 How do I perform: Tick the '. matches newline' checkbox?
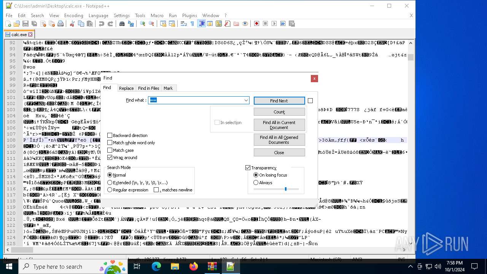click(x=156, y=190)
